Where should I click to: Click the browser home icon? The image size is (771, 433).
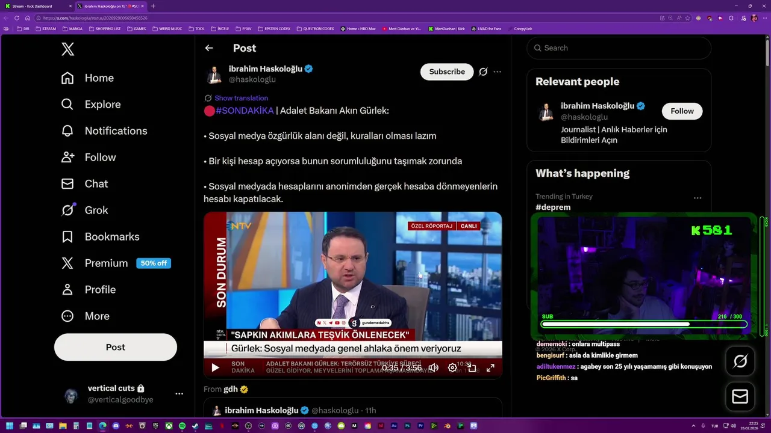click(x=27, y=18)
